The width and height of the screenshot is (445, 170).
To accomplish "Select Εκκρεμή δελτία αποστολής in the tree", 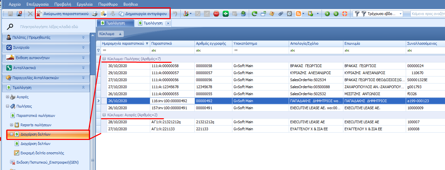I will (42, 153).
